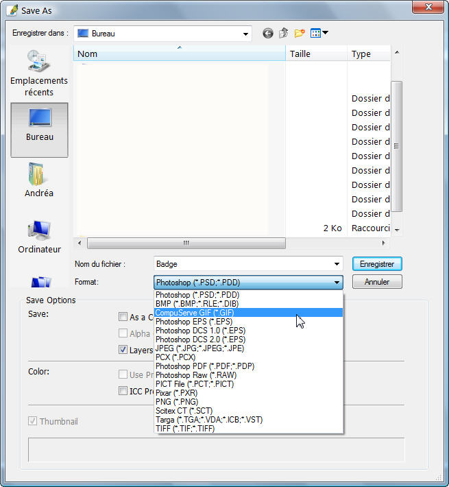Select Photoshop DCS 1.0 format
Screen dimensions: 449x487
point(249,331)
